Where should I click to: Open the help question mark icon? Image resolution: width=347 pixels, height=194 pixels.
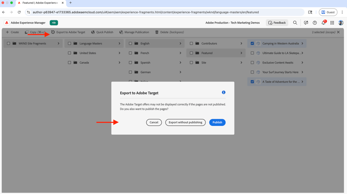(x=315, y=23)
